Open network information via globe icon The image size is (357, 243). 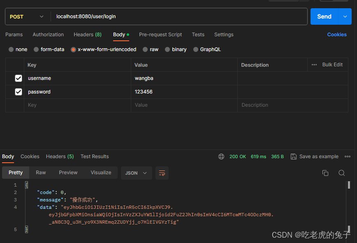click(221, 157)
